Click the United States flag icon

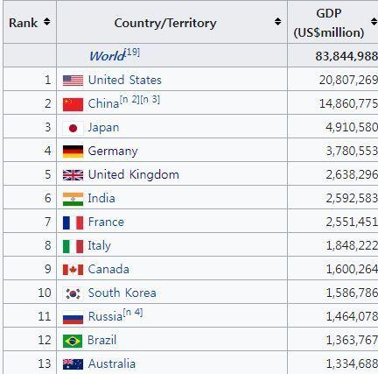click(x=73, y=81)
